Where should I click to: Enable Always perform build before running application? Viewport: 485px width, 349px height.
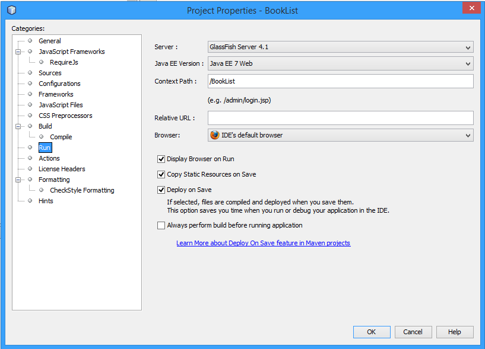[x=161, y=225]
